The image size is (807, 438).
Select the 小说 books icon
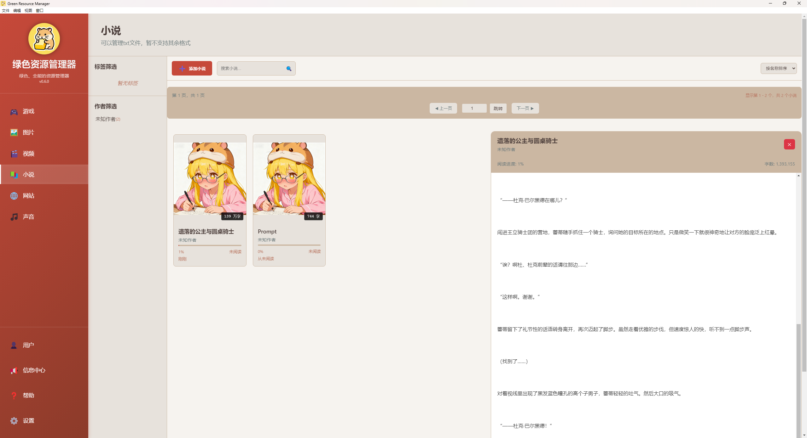14,175
